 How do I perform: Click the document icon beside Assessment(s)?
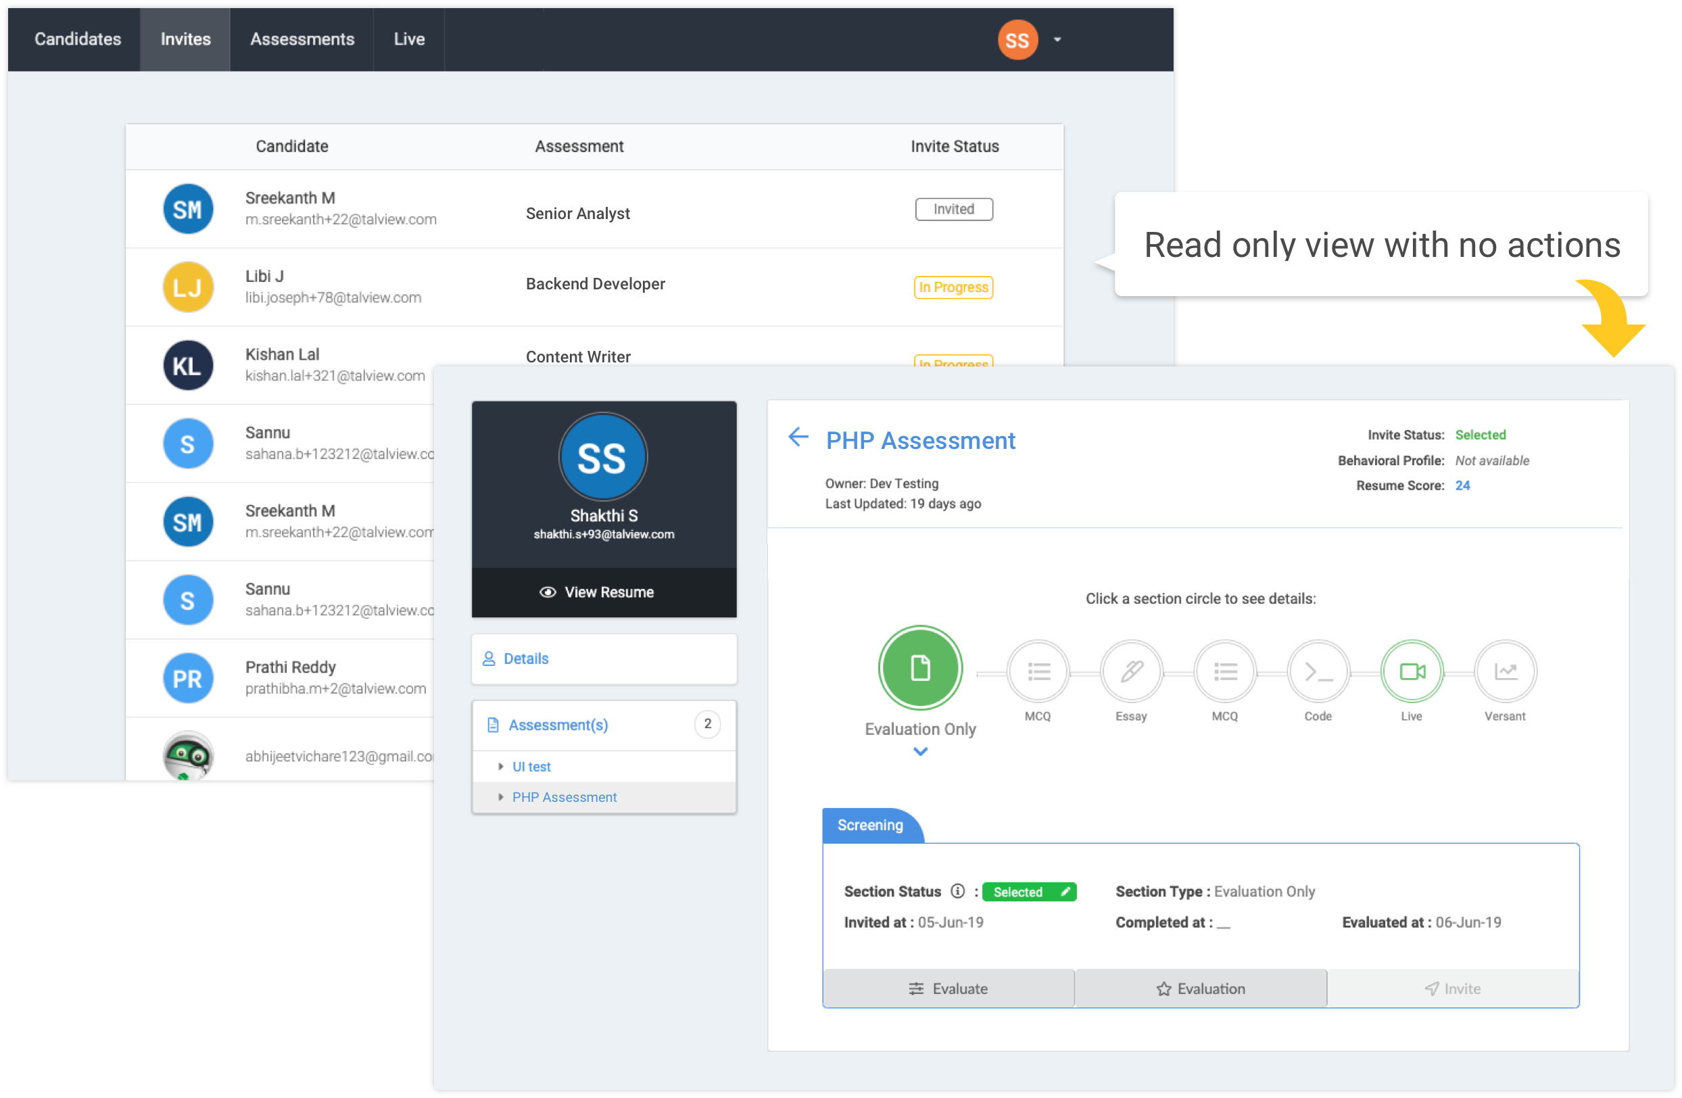(493, 725)
